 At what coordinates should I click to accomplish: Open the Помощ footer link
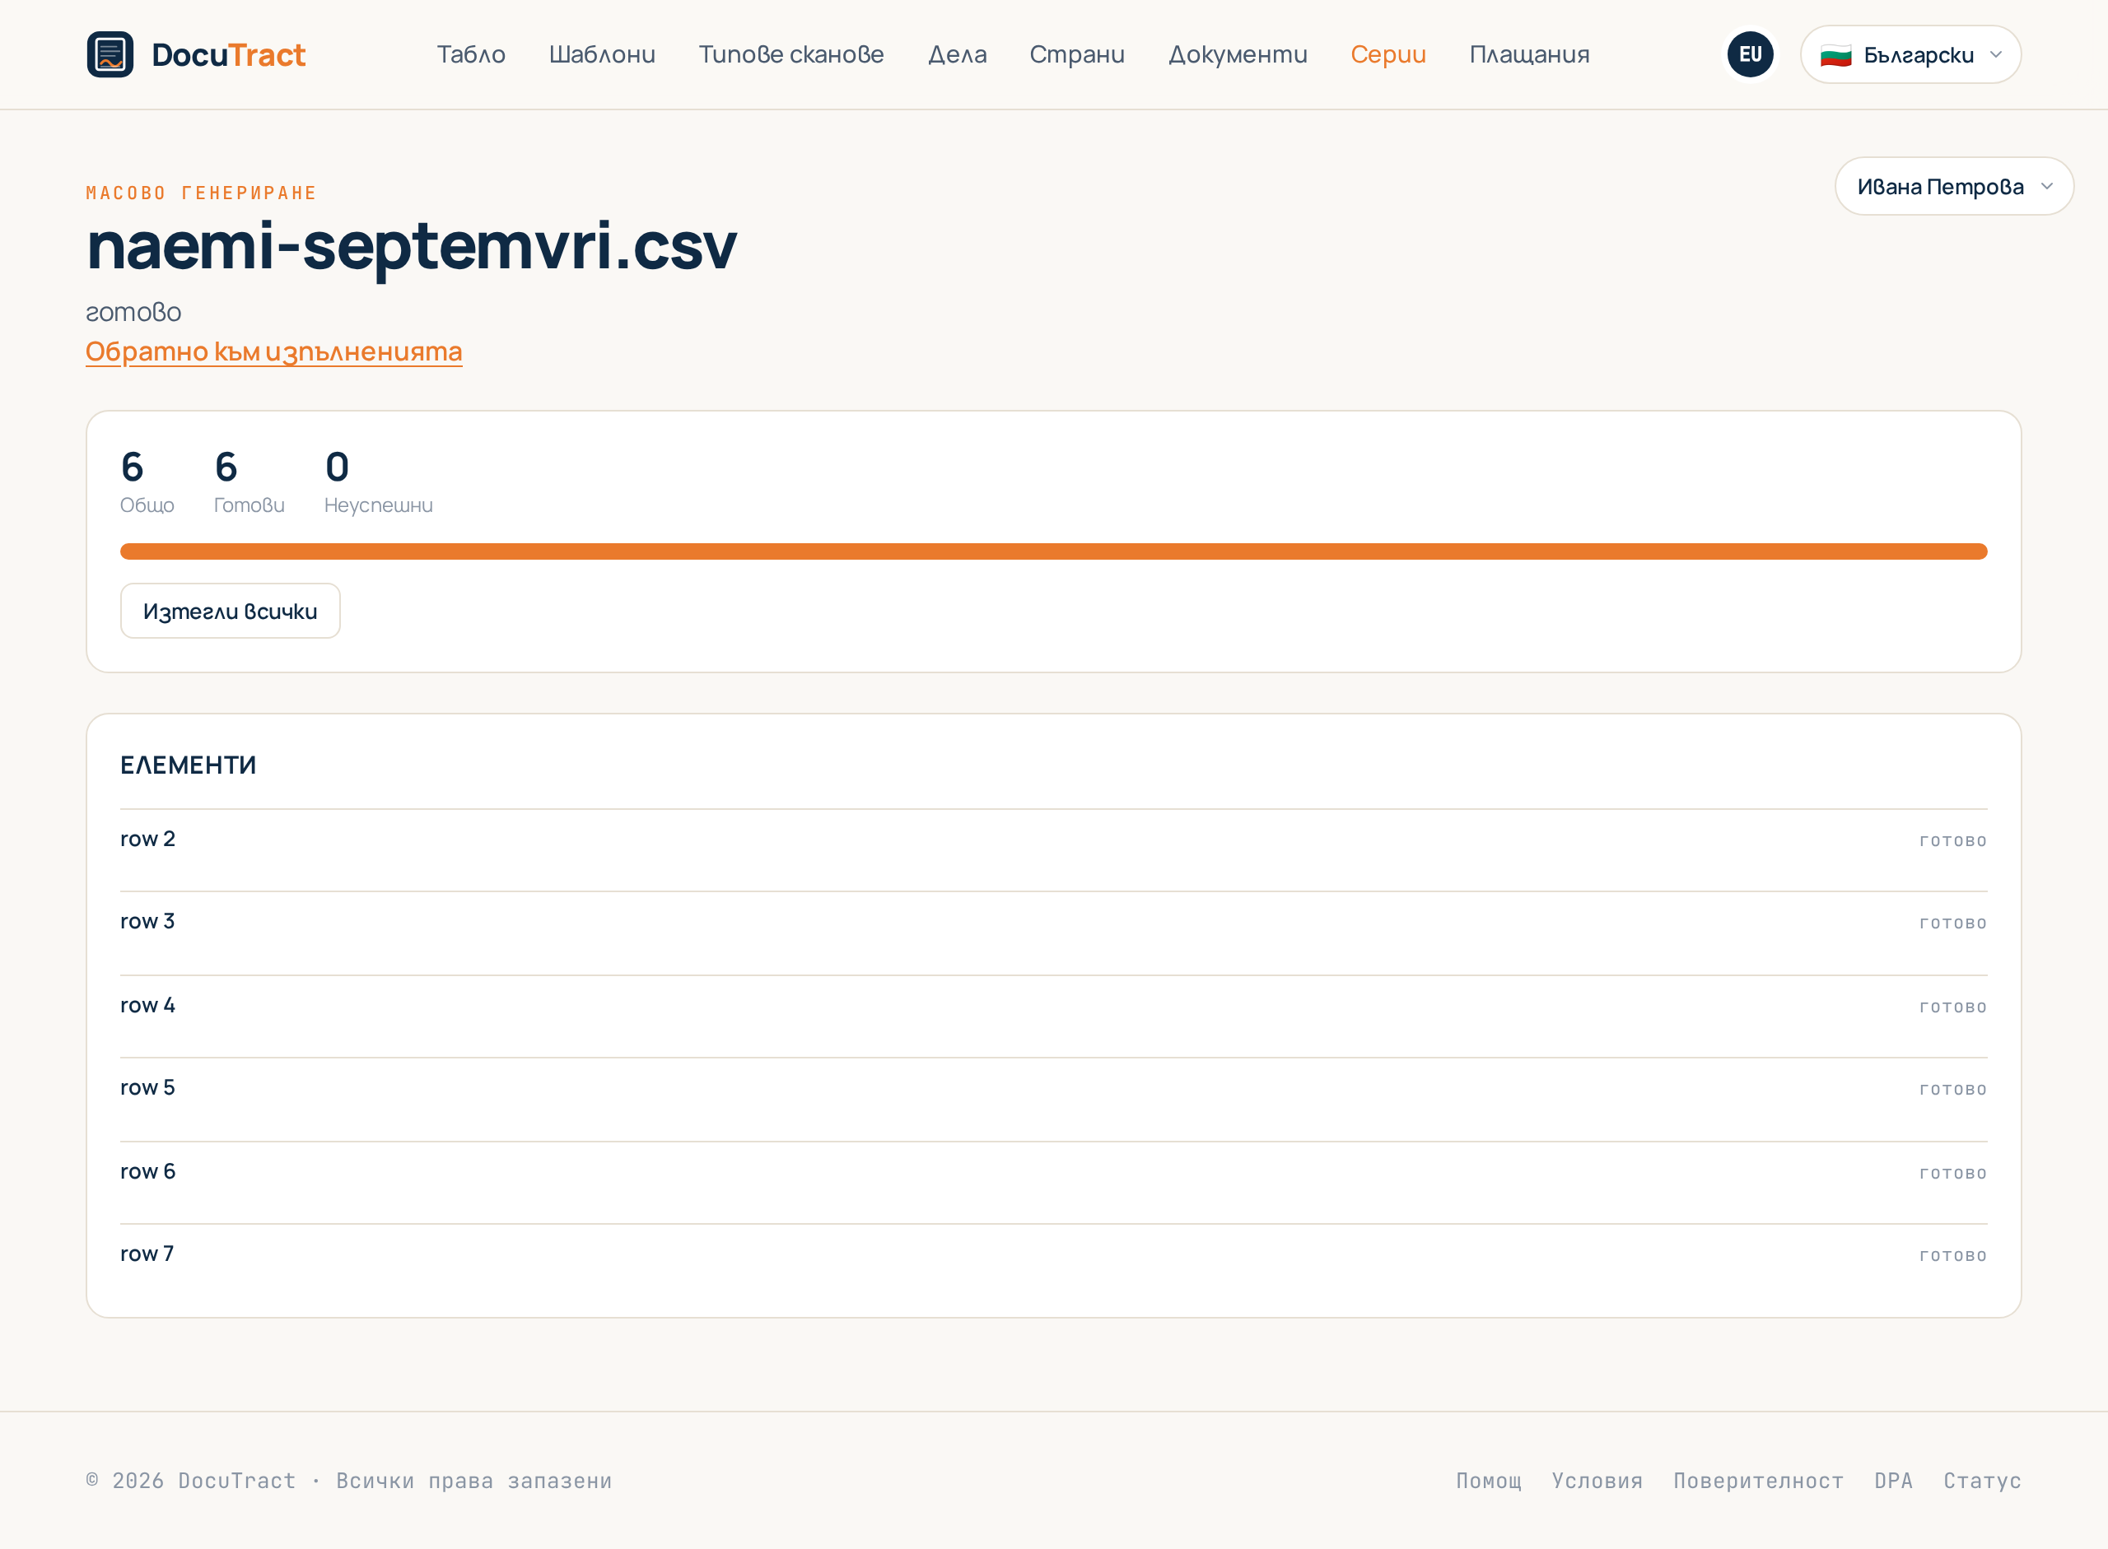(x=1489, y=1481)
